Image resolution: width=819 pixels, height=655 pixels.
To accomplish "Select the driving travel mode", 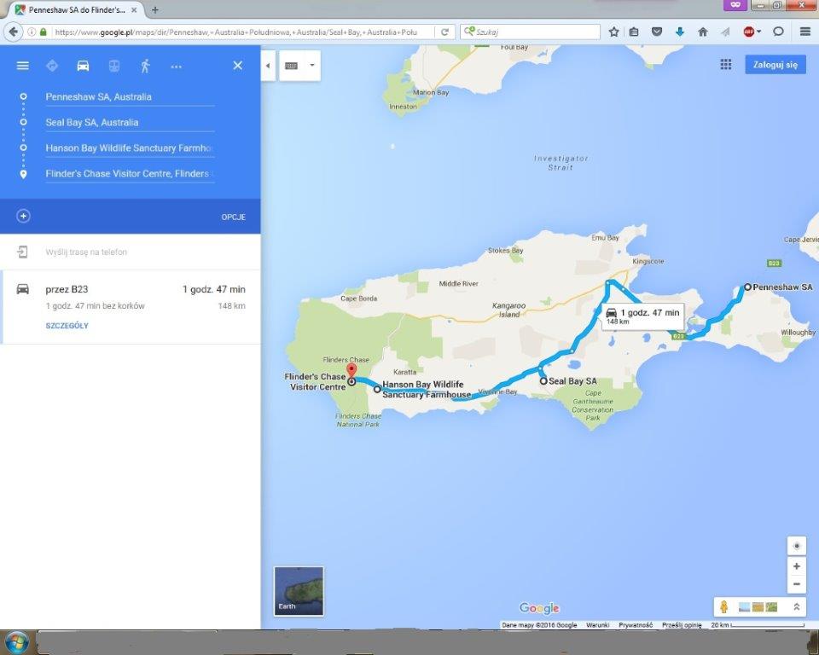I will point(83,66).
